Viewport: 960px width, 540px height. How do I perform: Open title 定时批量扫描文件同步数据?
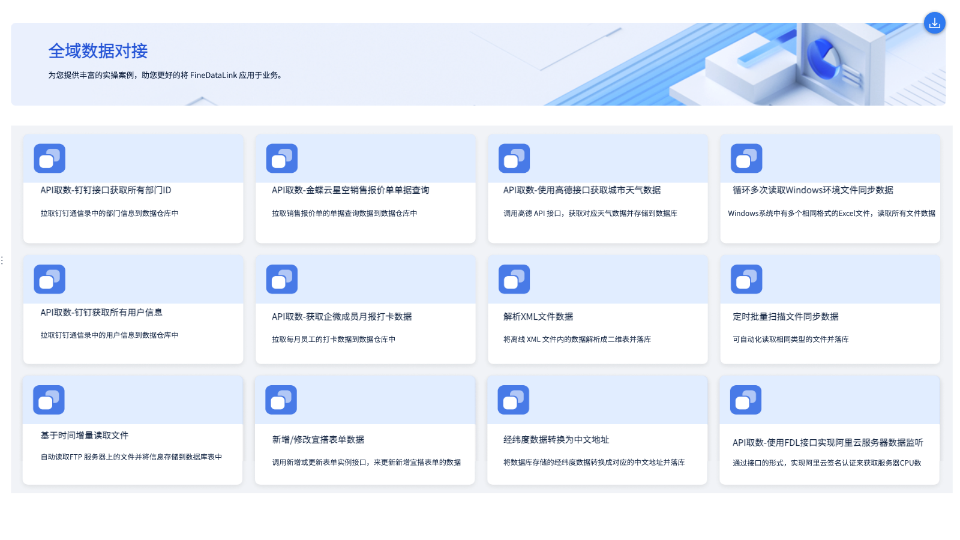tap(785, 317)
